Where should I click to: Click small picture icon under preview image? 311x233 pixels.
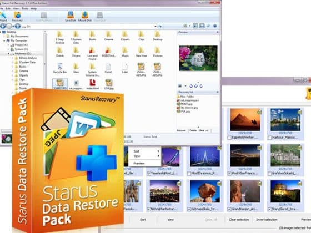180,86
